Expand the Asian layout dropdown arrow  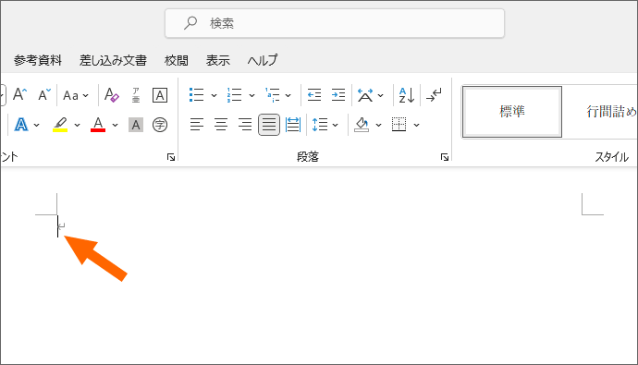pyautogui.click(x=380, y=96)
